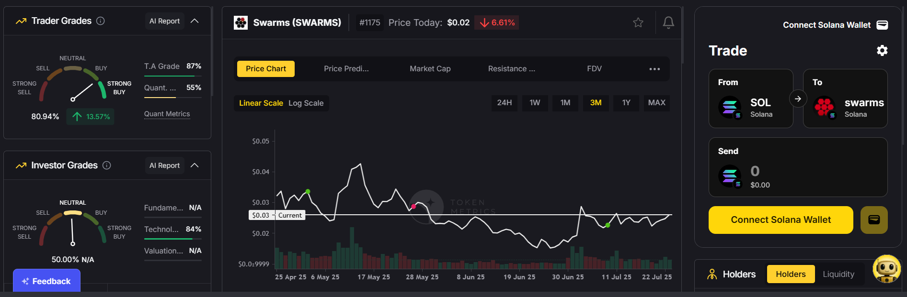Image resolution: width=907 pixels, height=297 pixels.
Task: Open the Price Chart tab
Action: [266, 69]
